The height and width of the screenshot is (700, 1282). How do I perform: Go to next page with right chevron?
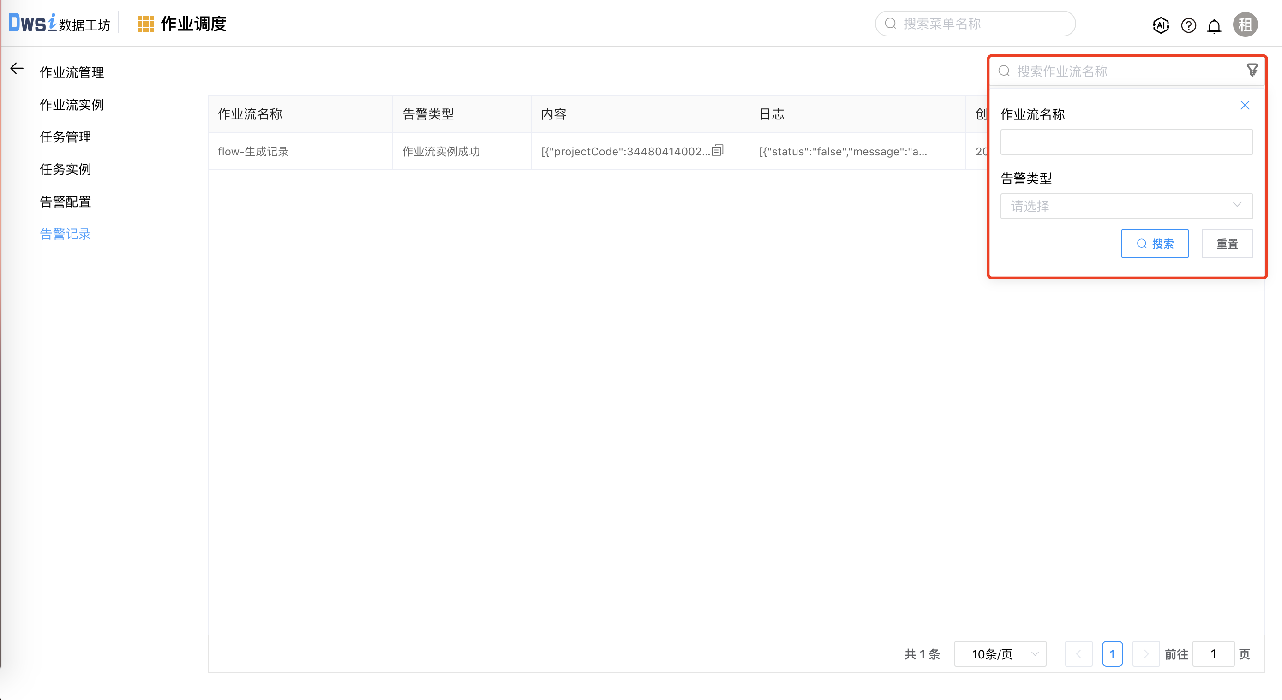click(1146, 654)
